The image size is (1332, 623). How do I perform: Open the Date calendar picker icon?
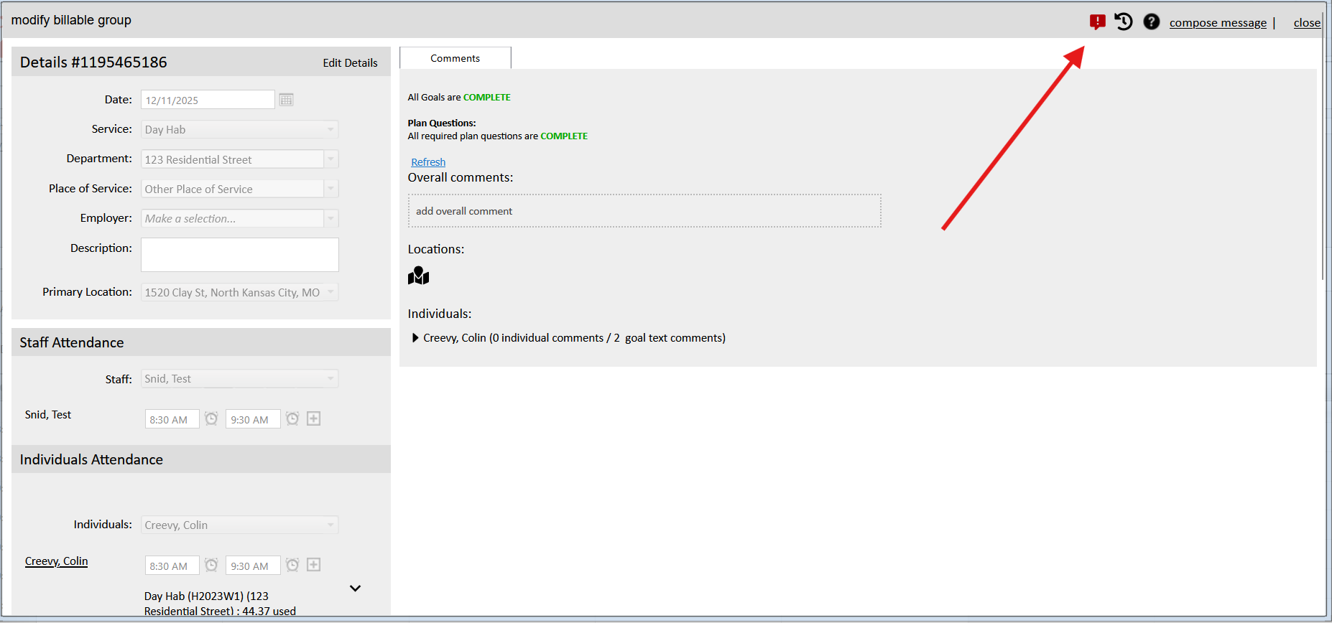pos(286,100)
